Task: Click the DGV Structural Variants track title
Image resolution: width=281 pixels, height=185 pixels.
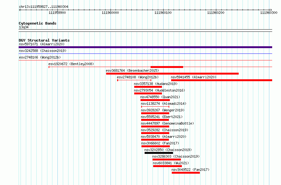Action: point(44,40)
